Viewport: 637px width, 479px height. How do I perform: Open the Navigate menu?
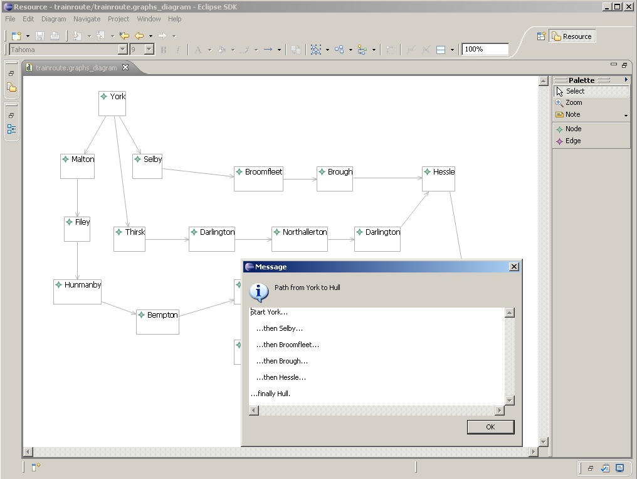(87, 19)
